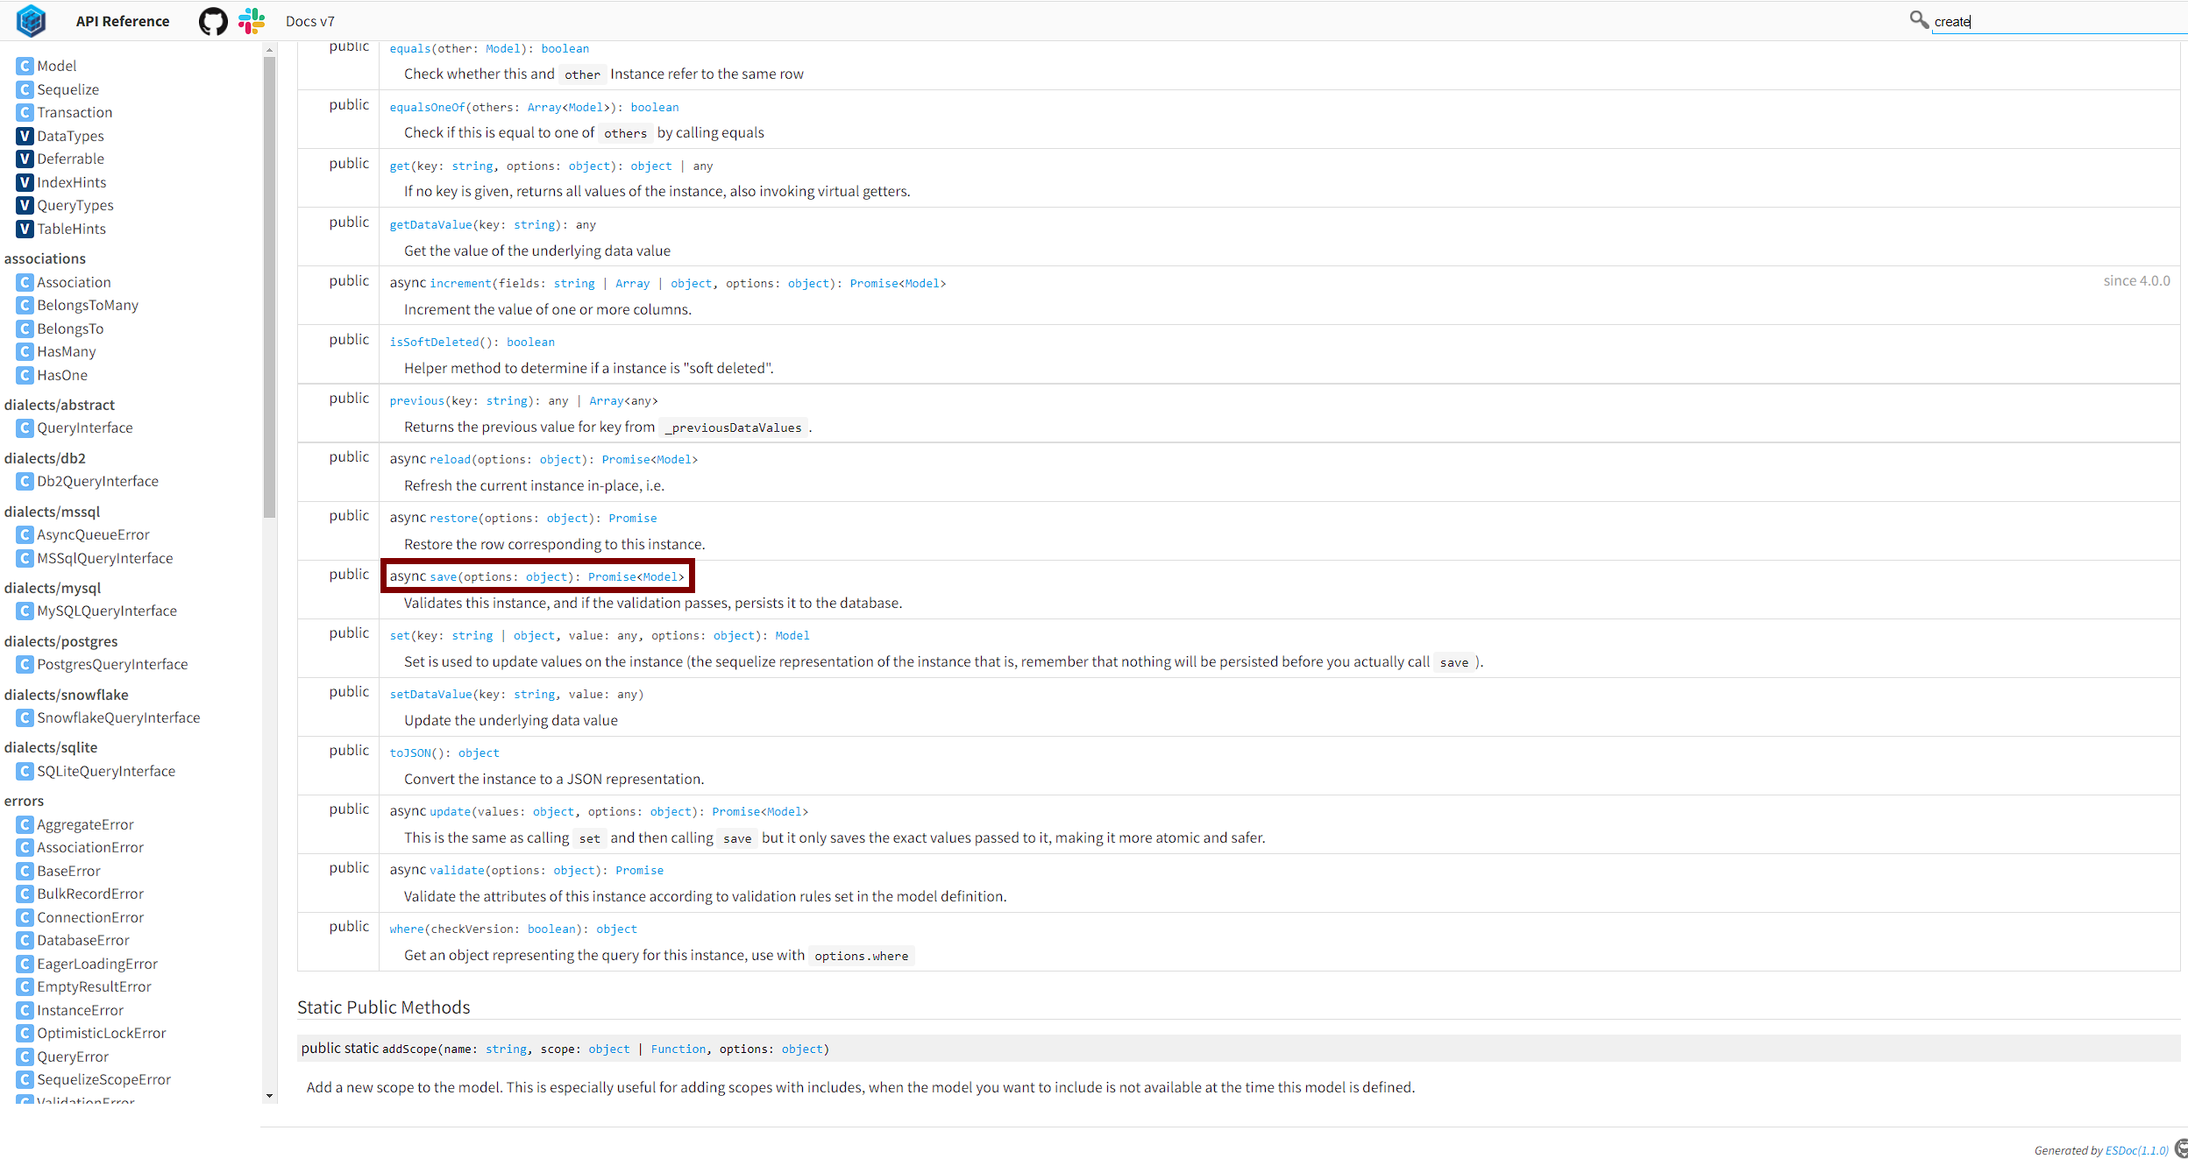Open the GitHub repository icon
The image size is (2188, 1173).
[213, 21]
